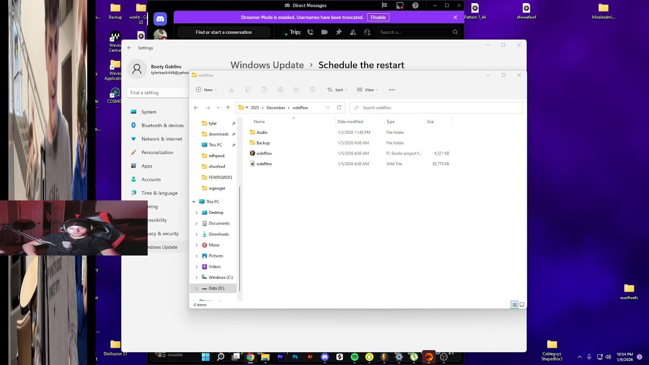This screenshot has height=365, width=649.
Task: Open the New item dropdown
Action: pyautogui.click(x=206, y=90)
